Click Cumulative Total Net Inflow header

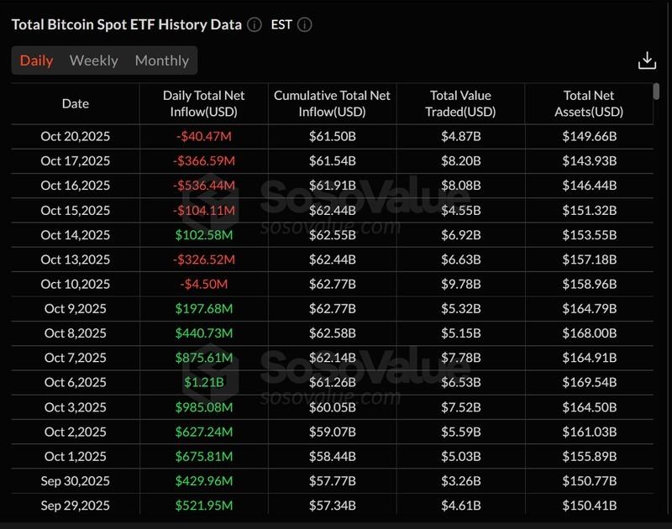[x=333, y=104]
